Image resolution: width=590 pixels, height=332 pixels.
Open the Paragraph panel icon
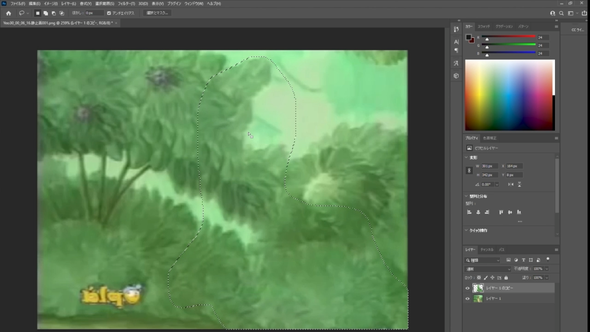click(456, 50)
